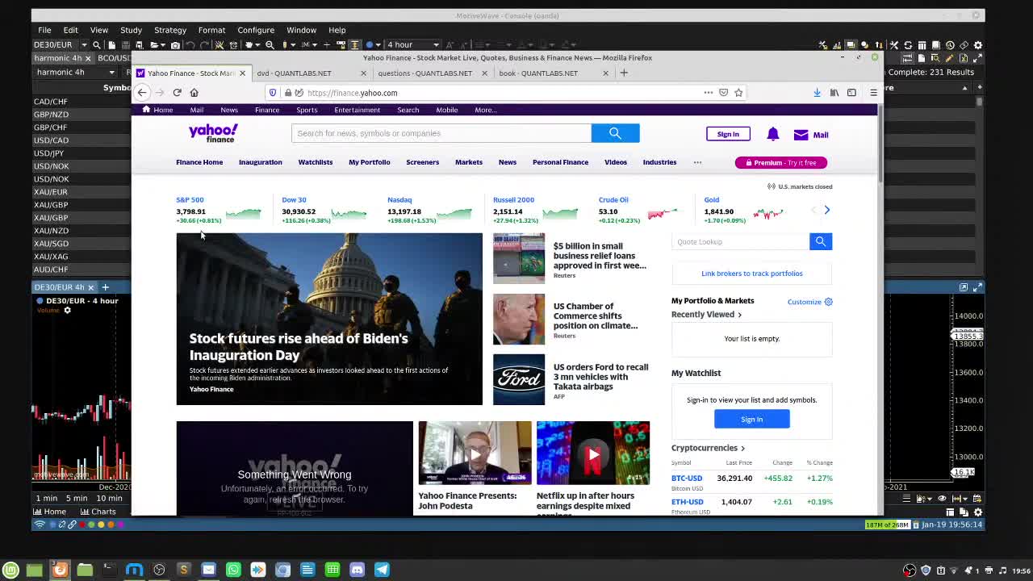Screen dimensions: 1033x581
Task: Open the Ford Takata airbags recall article
Action: pyautogui.click(x=600, y=377)
